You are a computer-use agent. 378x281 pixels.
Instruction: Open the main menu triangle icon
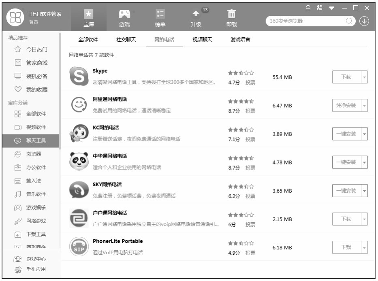pyautogui.click(x=332, y=8)
